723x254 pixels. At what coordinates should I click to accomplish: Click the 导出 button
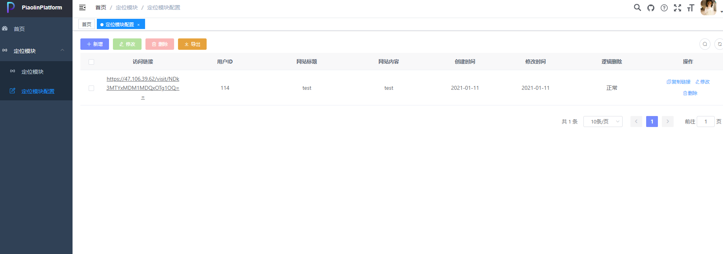pos(192,44)
